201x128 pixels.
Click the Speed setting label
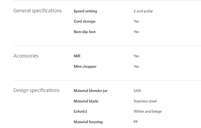(x=85, y=11)
